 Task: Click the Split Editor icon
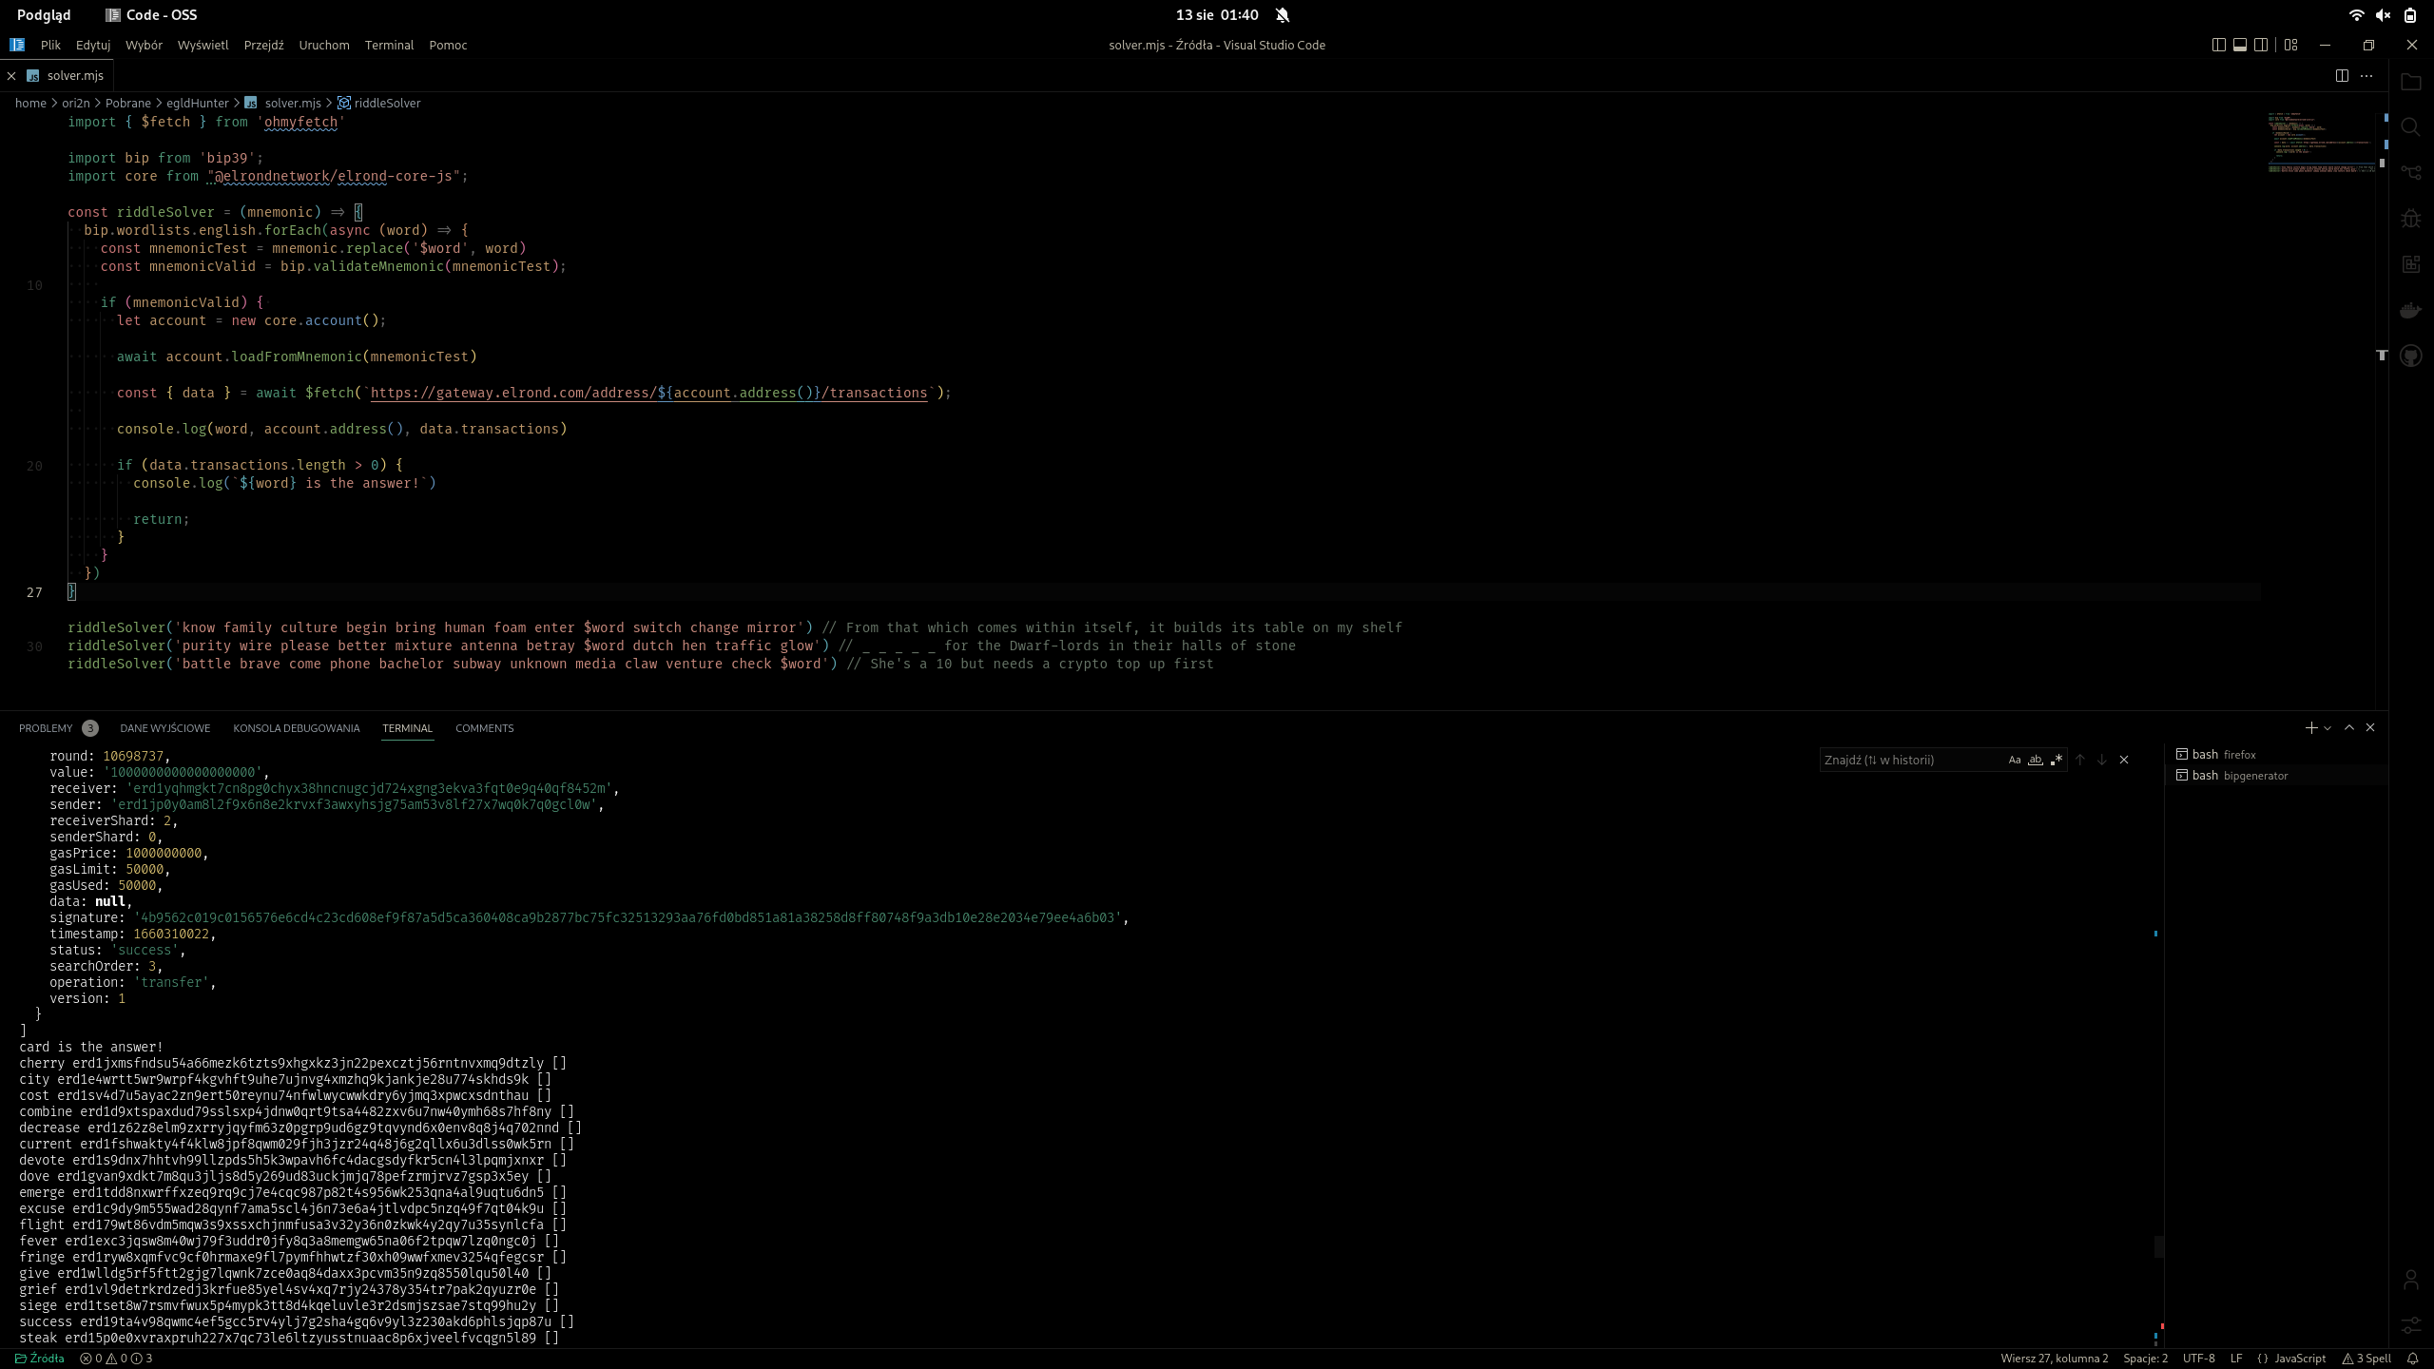pos(2342,75)
